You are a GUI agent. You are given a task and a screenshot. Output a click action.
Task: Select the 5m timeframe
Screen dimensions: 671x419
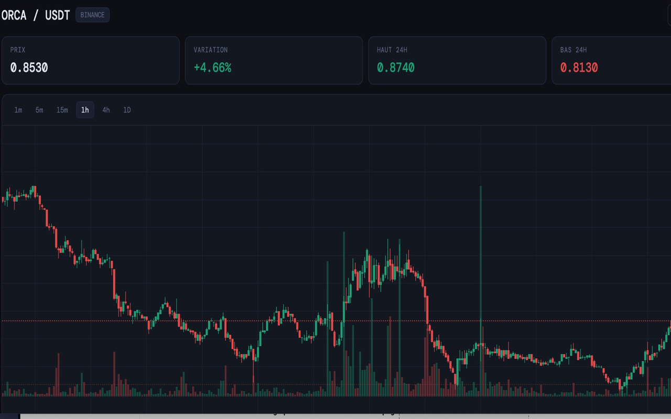[x=39, y=110]
